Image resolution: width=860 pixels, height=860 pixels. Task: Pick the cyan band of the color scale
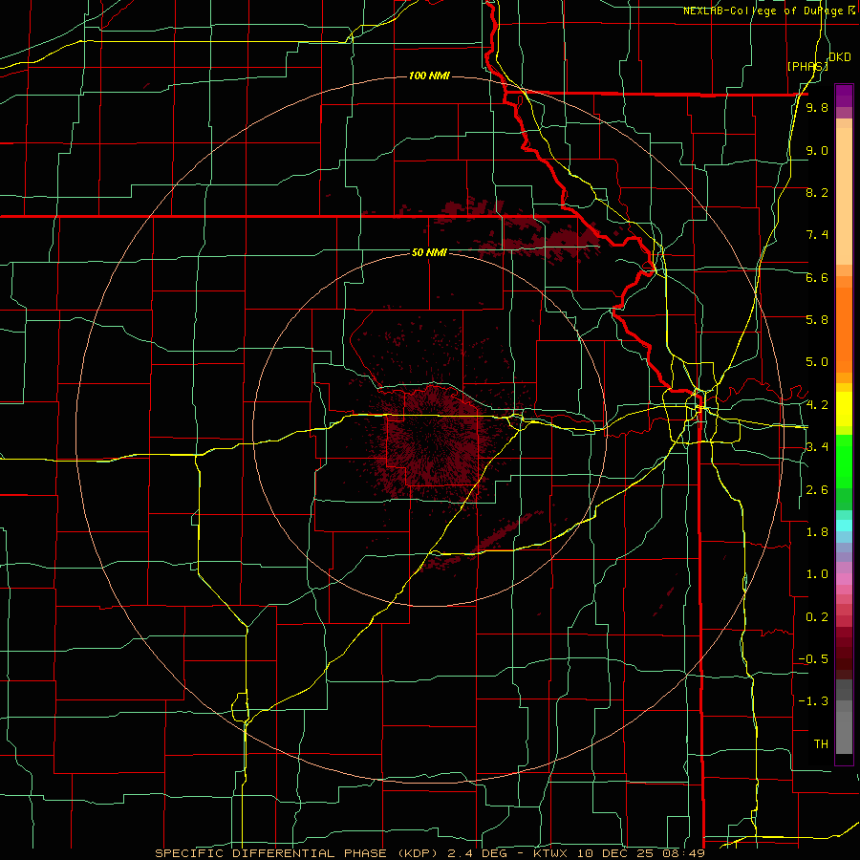(x=844, y=526)
